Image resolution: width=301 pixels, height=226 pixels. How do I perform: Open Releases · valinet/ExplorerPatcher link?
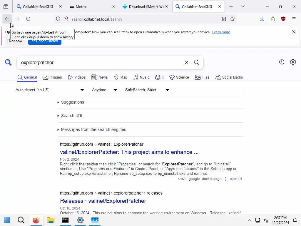pyautogui.click(x=103, y=201)
